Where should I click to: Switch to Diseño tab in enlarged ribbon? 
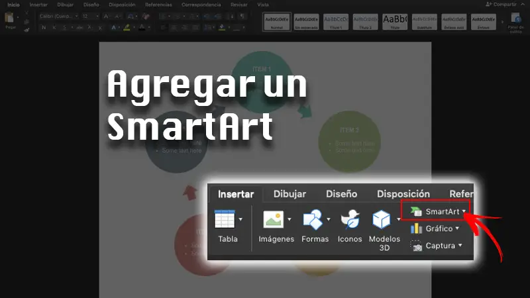[341, 194]
